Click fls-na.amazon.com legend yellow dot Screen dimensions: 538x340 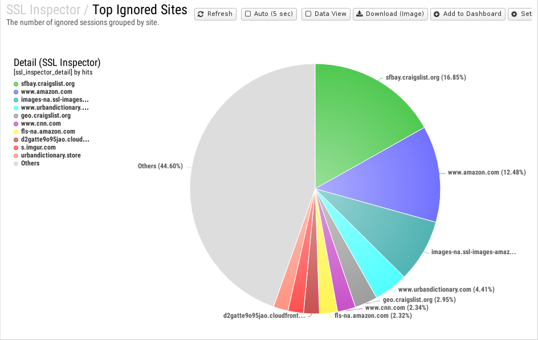coord(16,132)
